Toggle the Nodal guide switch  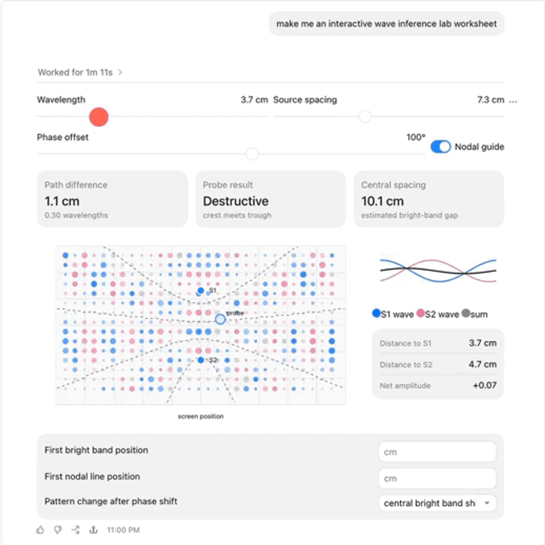(441, 147)
